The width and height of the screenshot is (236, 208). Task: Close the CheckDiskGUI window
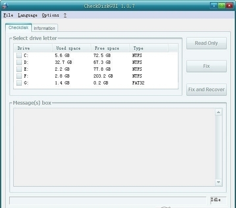coord(229,6)
